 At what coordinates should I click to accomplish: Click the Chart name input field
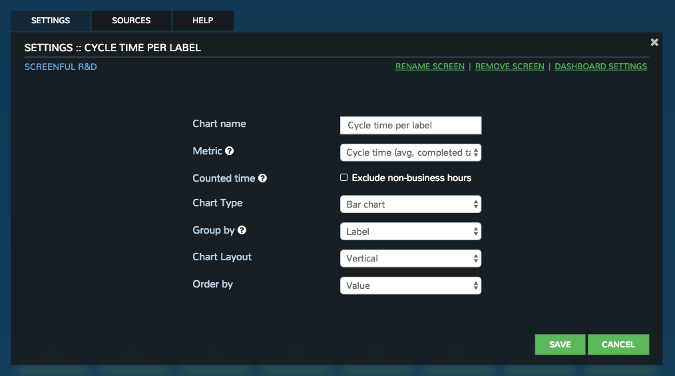pyautogui.click(x=411, y=125)
